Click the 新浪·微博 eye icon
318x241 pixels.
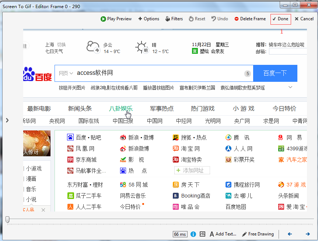[x=123, y=137]
